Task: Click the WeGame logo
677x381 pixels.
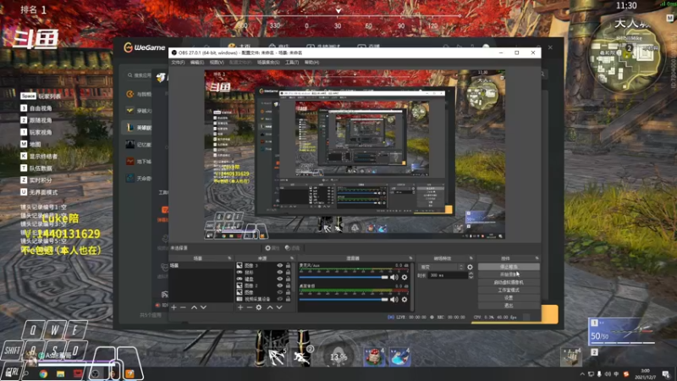Action: (145, 47)
